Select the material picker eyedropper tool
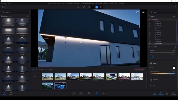 click(84, 7)
